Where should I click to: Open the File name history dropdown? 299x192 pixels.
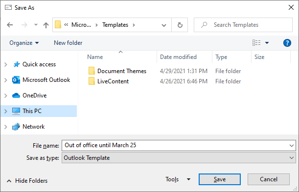click(x=291, y=146)
